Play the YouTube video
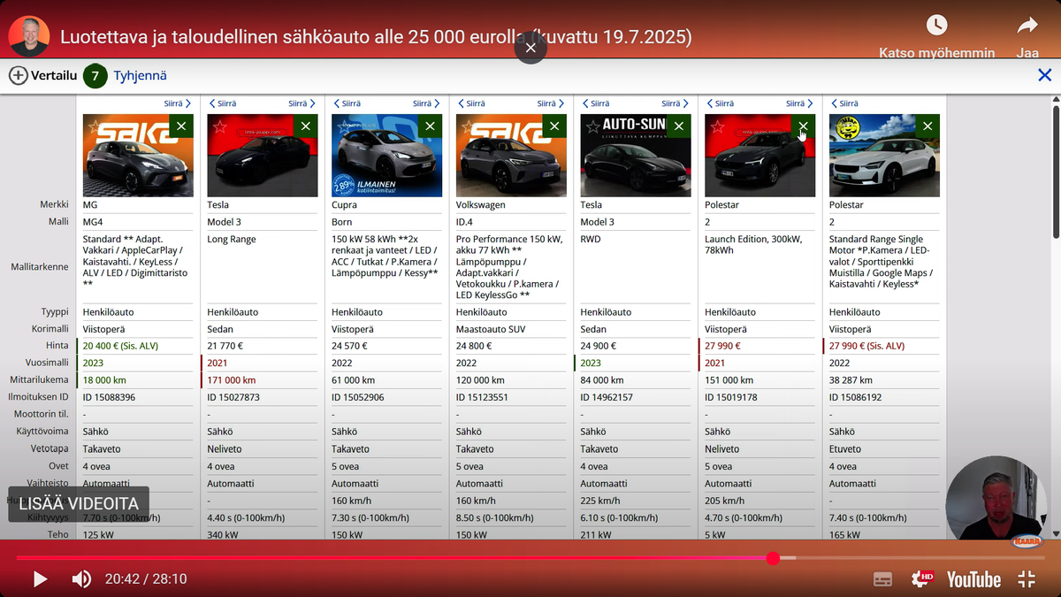 coord(40,579)
